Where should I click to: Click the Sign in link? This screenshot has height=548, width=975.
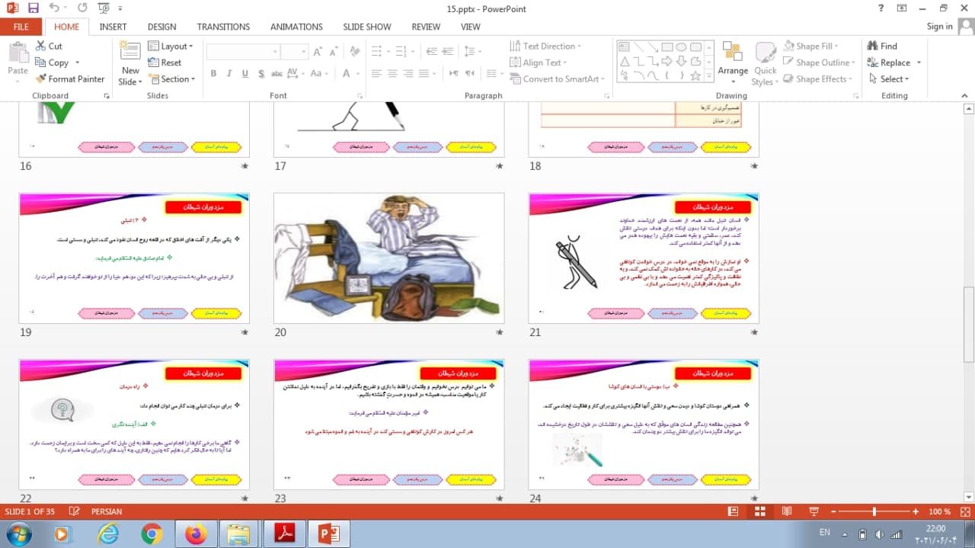coord(939,26)
